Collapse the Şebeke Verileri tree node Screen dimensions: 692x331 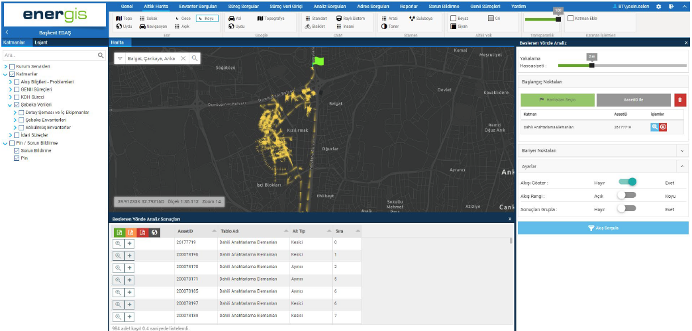[11, 105]
